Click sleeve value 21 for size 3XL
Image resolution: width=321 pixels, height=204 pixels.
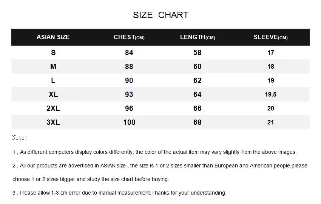271,122
